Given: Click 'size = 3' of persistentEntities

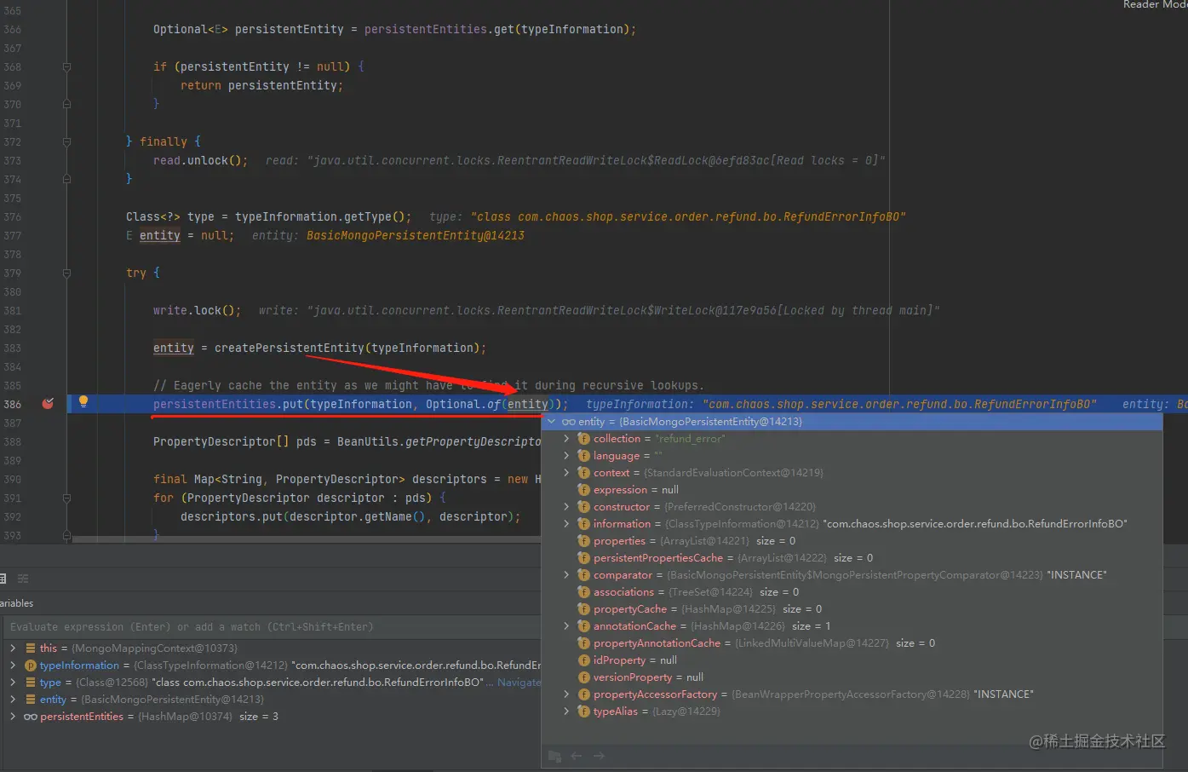Looking at the screenshot, I should click(259, 716).
